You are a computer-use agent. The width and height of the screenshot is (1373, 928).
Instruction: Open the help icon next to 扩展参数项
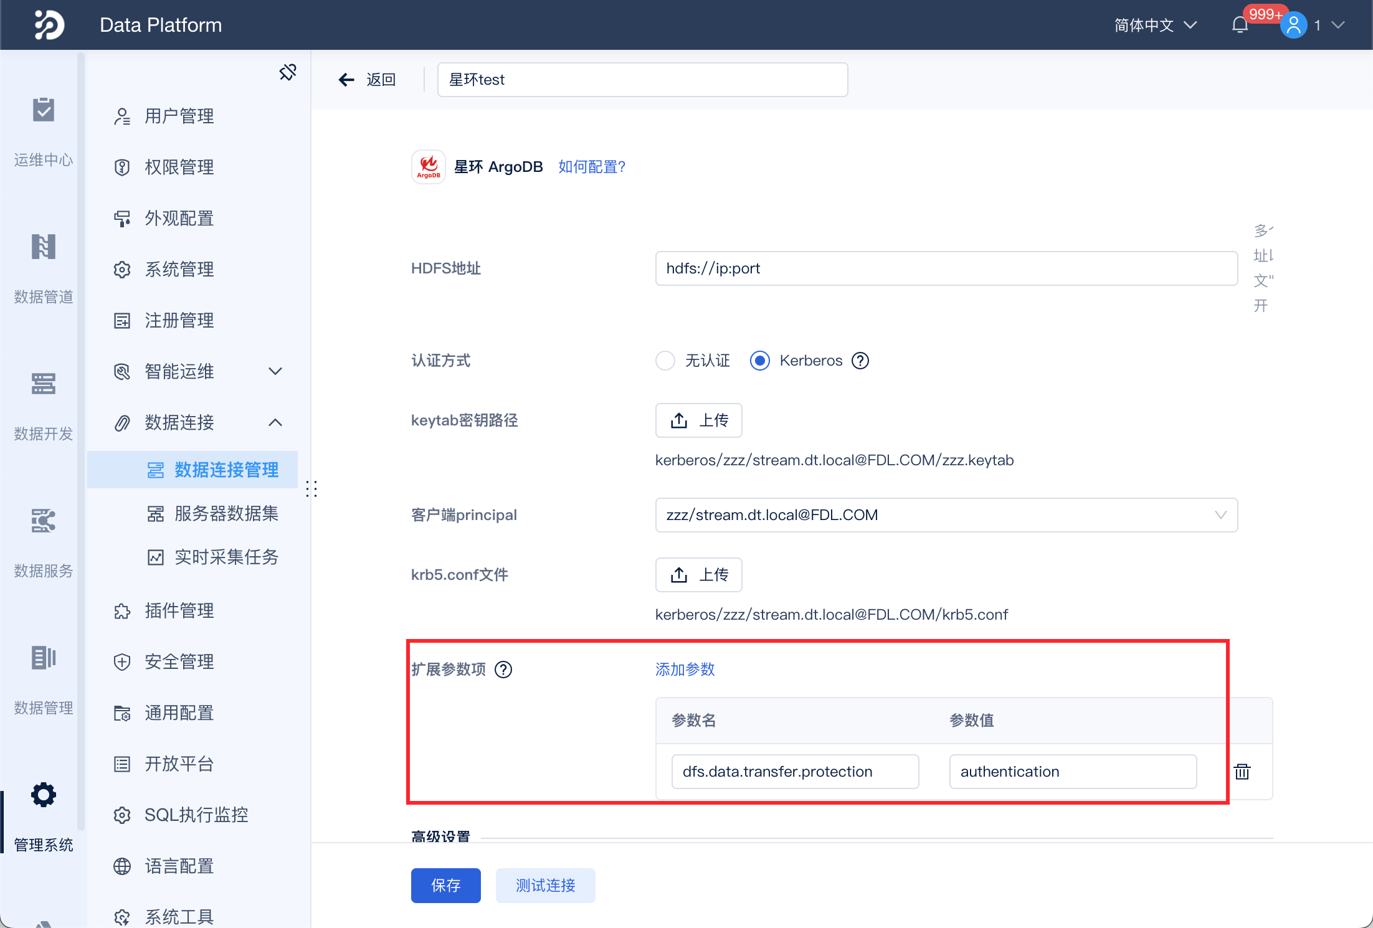[x=504, y=670]
